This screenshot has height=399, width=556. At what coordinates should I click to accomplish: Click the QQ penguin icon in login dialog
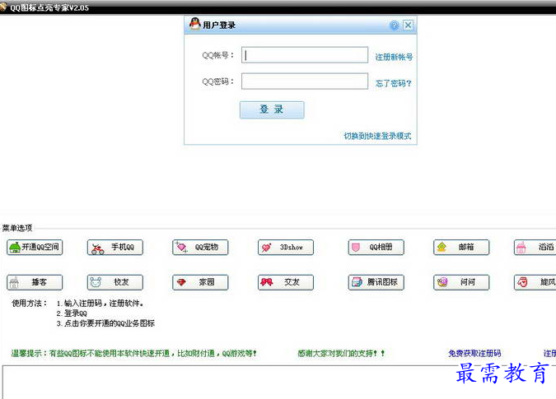point(194,24)
